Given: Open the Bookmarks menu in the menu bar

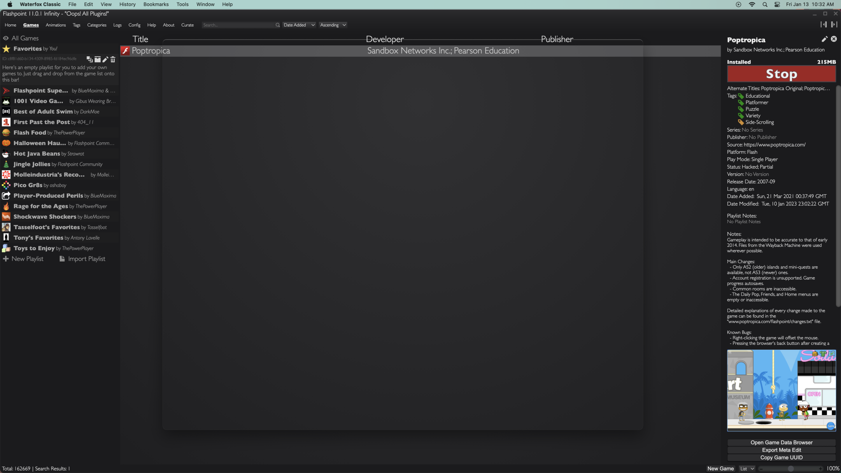Looking at the screenshot, I should pyautogui.click(x=156, y=4).
